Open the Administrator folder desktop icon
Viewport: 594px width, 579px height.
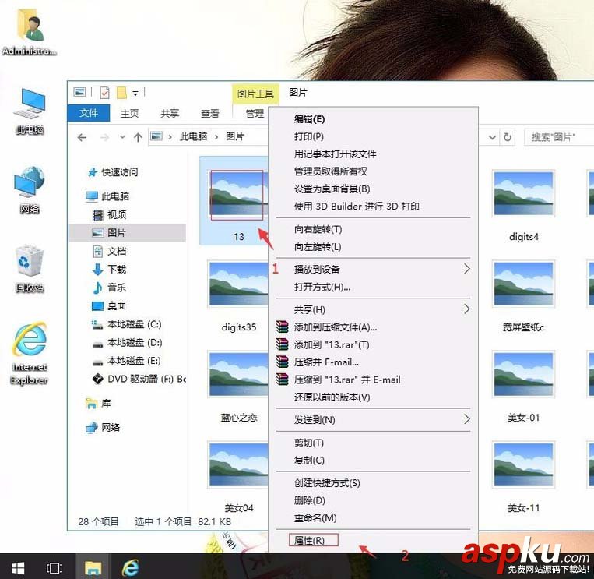point(30,33)
